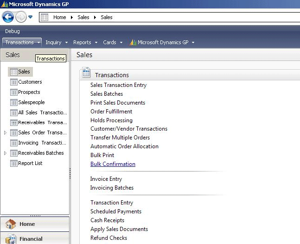Open Refund Checks
This screenshot has height=244, width=300.
click(109, 238)
